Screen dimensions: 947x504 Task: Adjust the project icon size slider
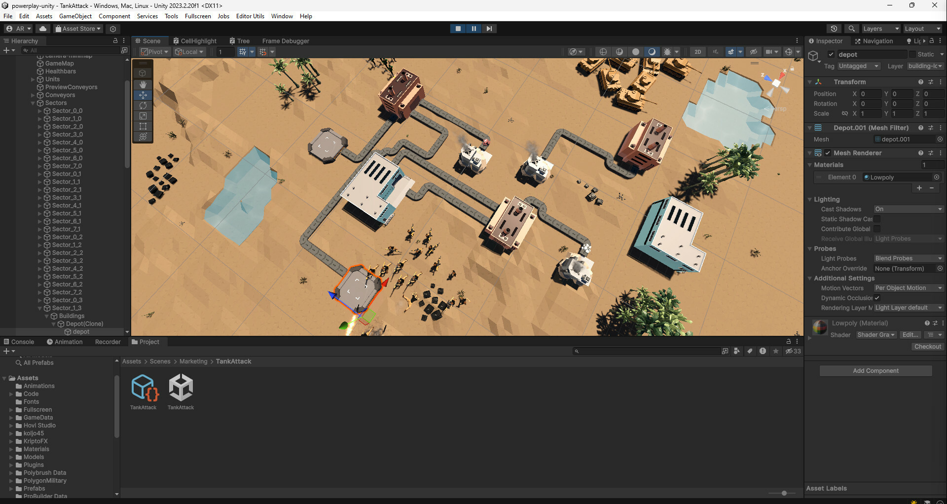[x=784, y=493]
